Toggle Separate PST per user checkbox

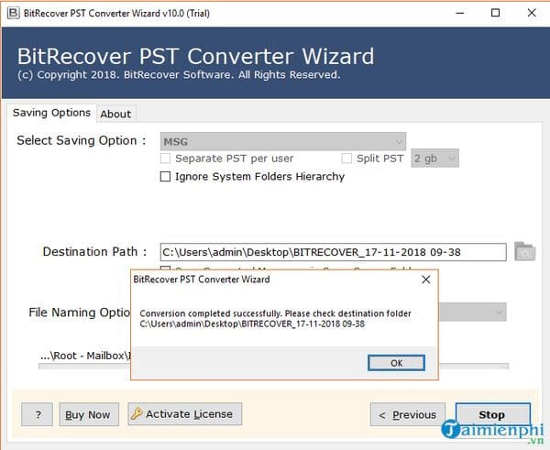pyautogui.click(x=165, y=159)
